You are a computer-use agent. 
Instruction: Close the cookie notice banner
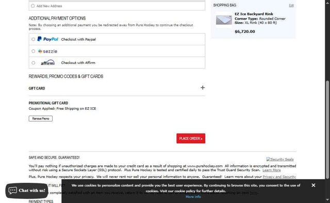tap(313, 185)
